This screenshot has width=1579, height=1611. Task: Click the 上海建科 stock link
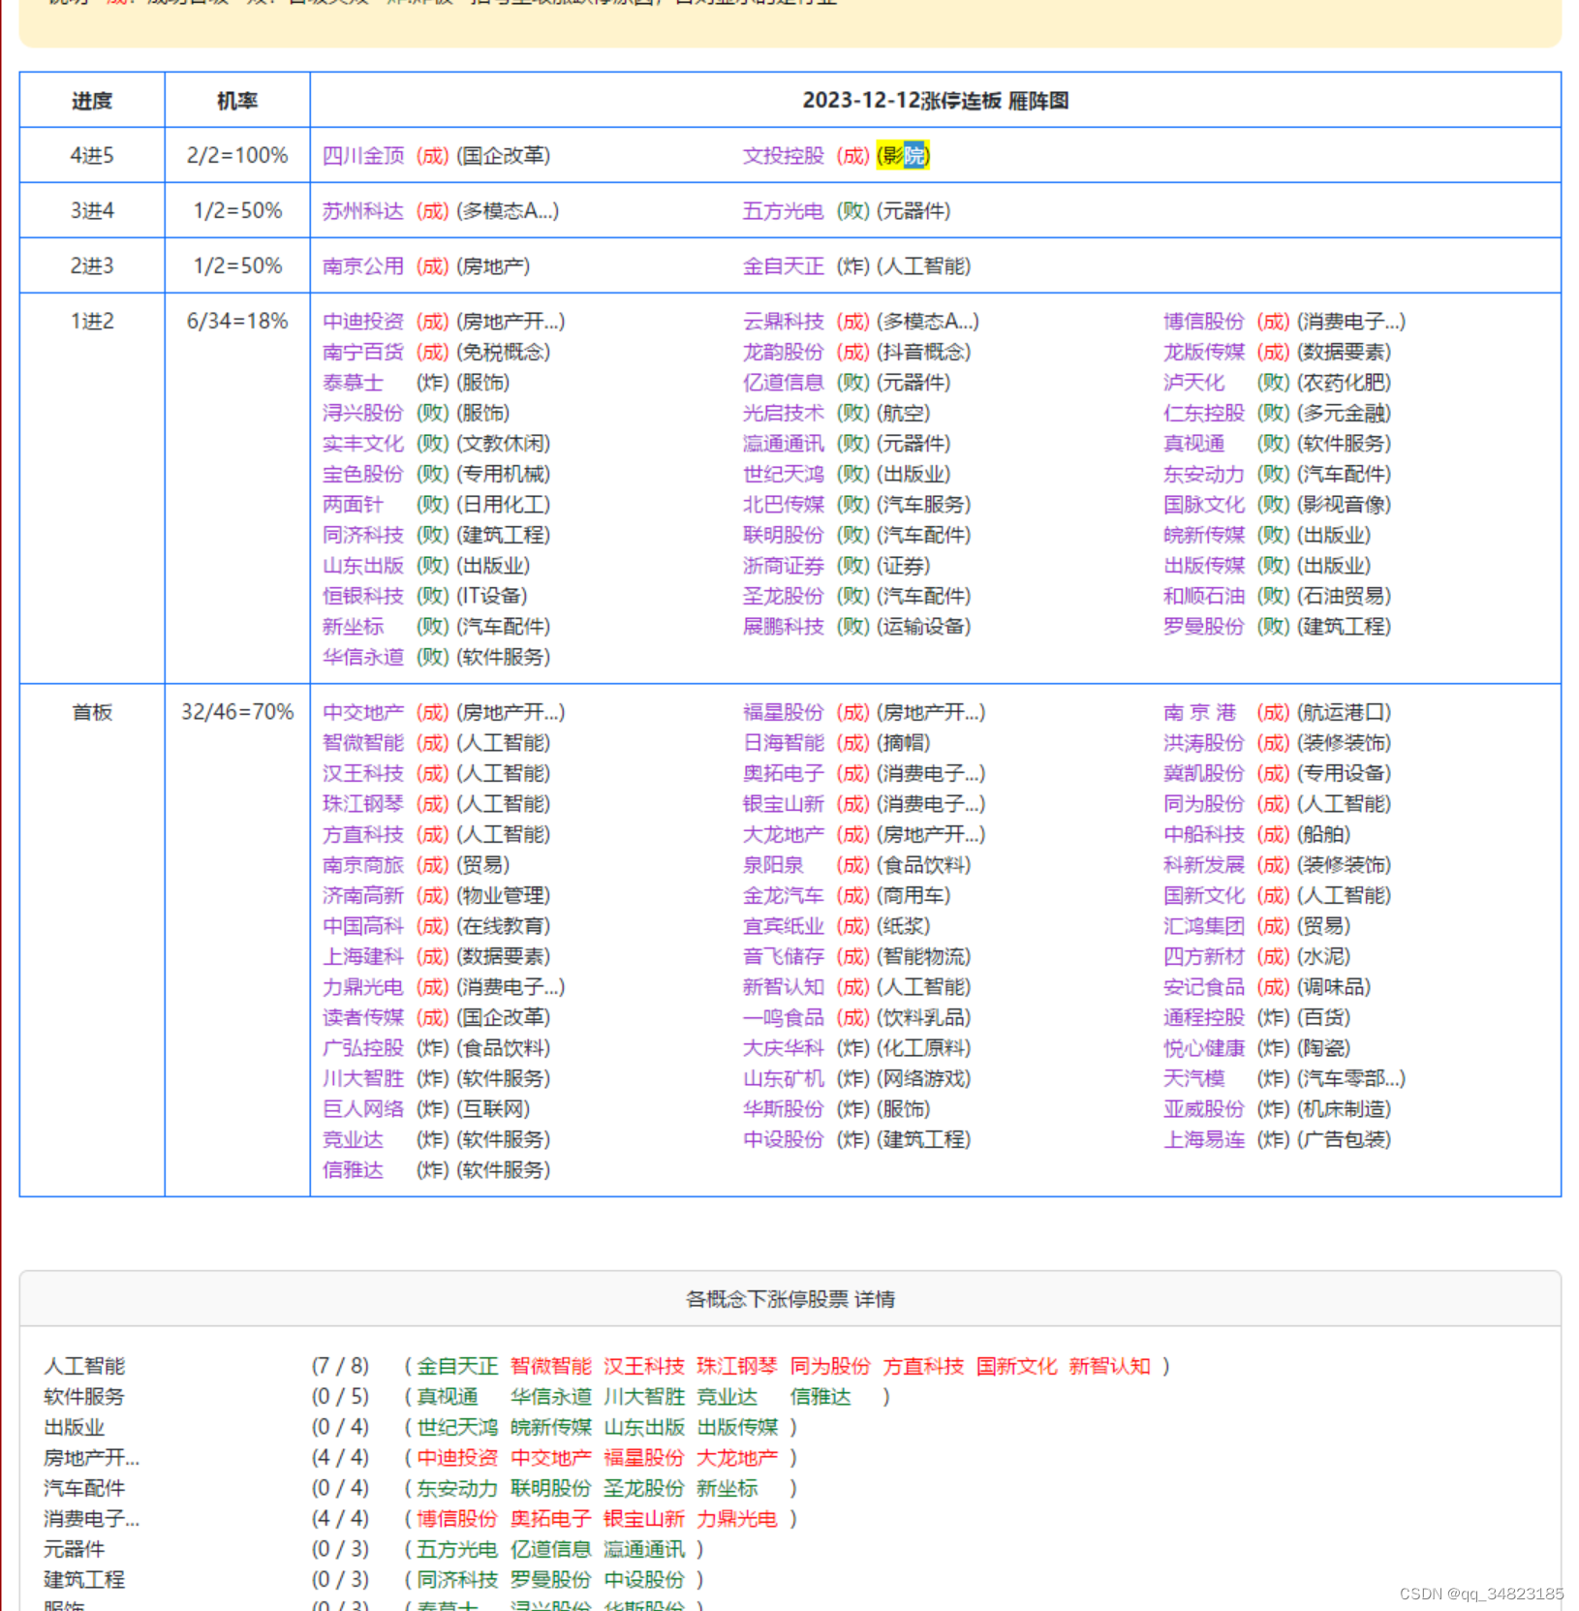[x=363, y=957]
